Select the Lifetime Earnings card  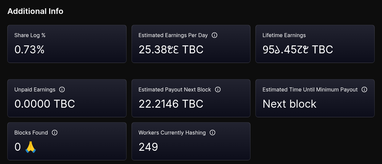pyautogui.click(x=315, y=44)
